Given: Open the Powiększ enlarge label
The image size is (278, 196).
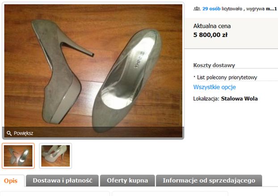Looking at the screenshot, I should 23,133.
